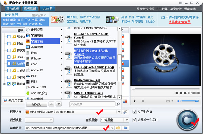The image size is (203, 134).
Task: Open the 音频质量 dropdown
Action: 115,120
